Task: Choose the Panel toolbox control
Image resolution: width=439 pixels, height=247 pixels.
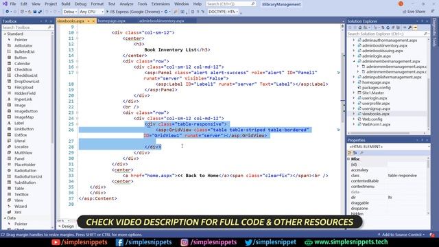Action: (x=19, y=158)
